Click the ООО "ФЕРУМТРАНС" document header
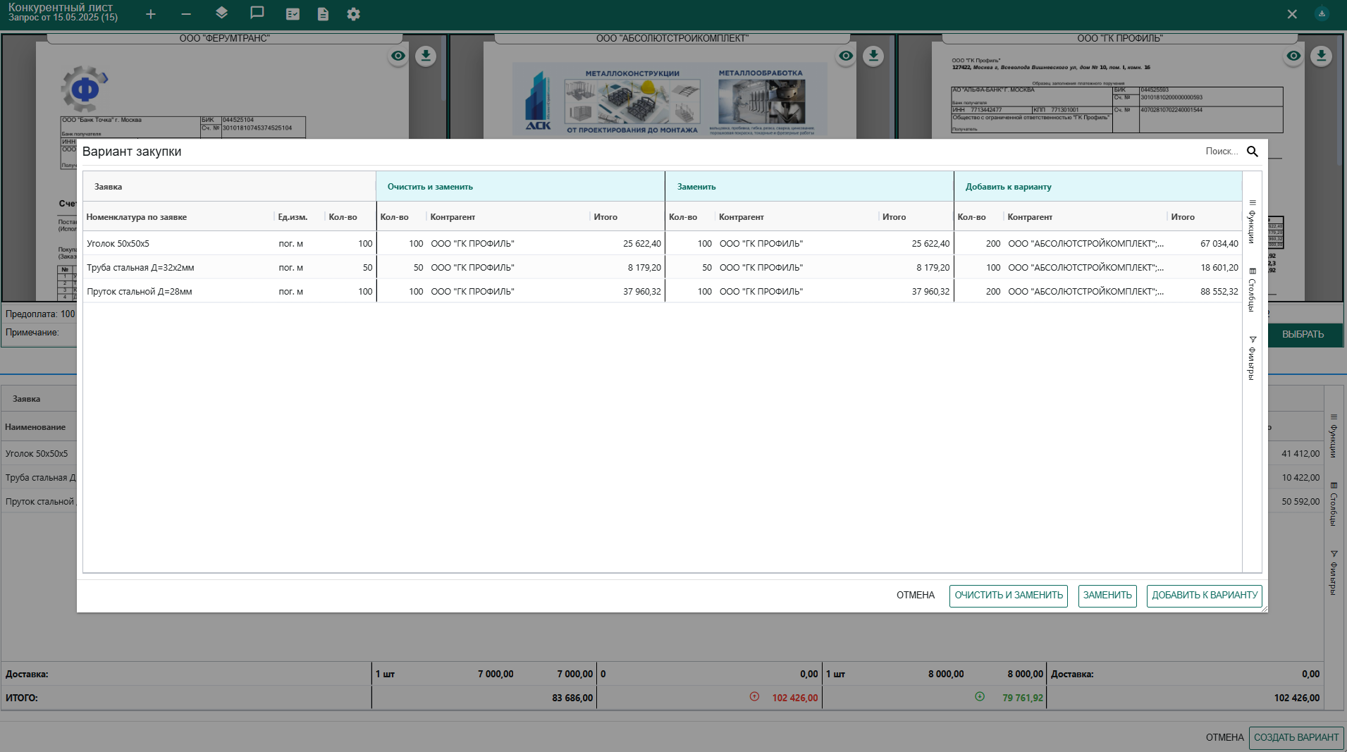 click(x=224, y=38)
